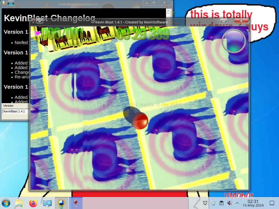Switch to the Wine glass game taskbar entry
Image resolution: width=279 pixels, height=209 pixels.
76,203
